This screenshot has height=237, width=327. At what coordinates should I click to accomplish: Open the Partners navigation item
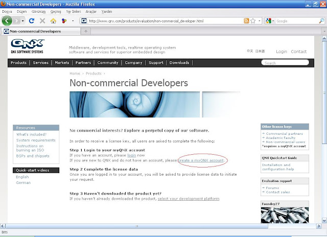point(83,62)
